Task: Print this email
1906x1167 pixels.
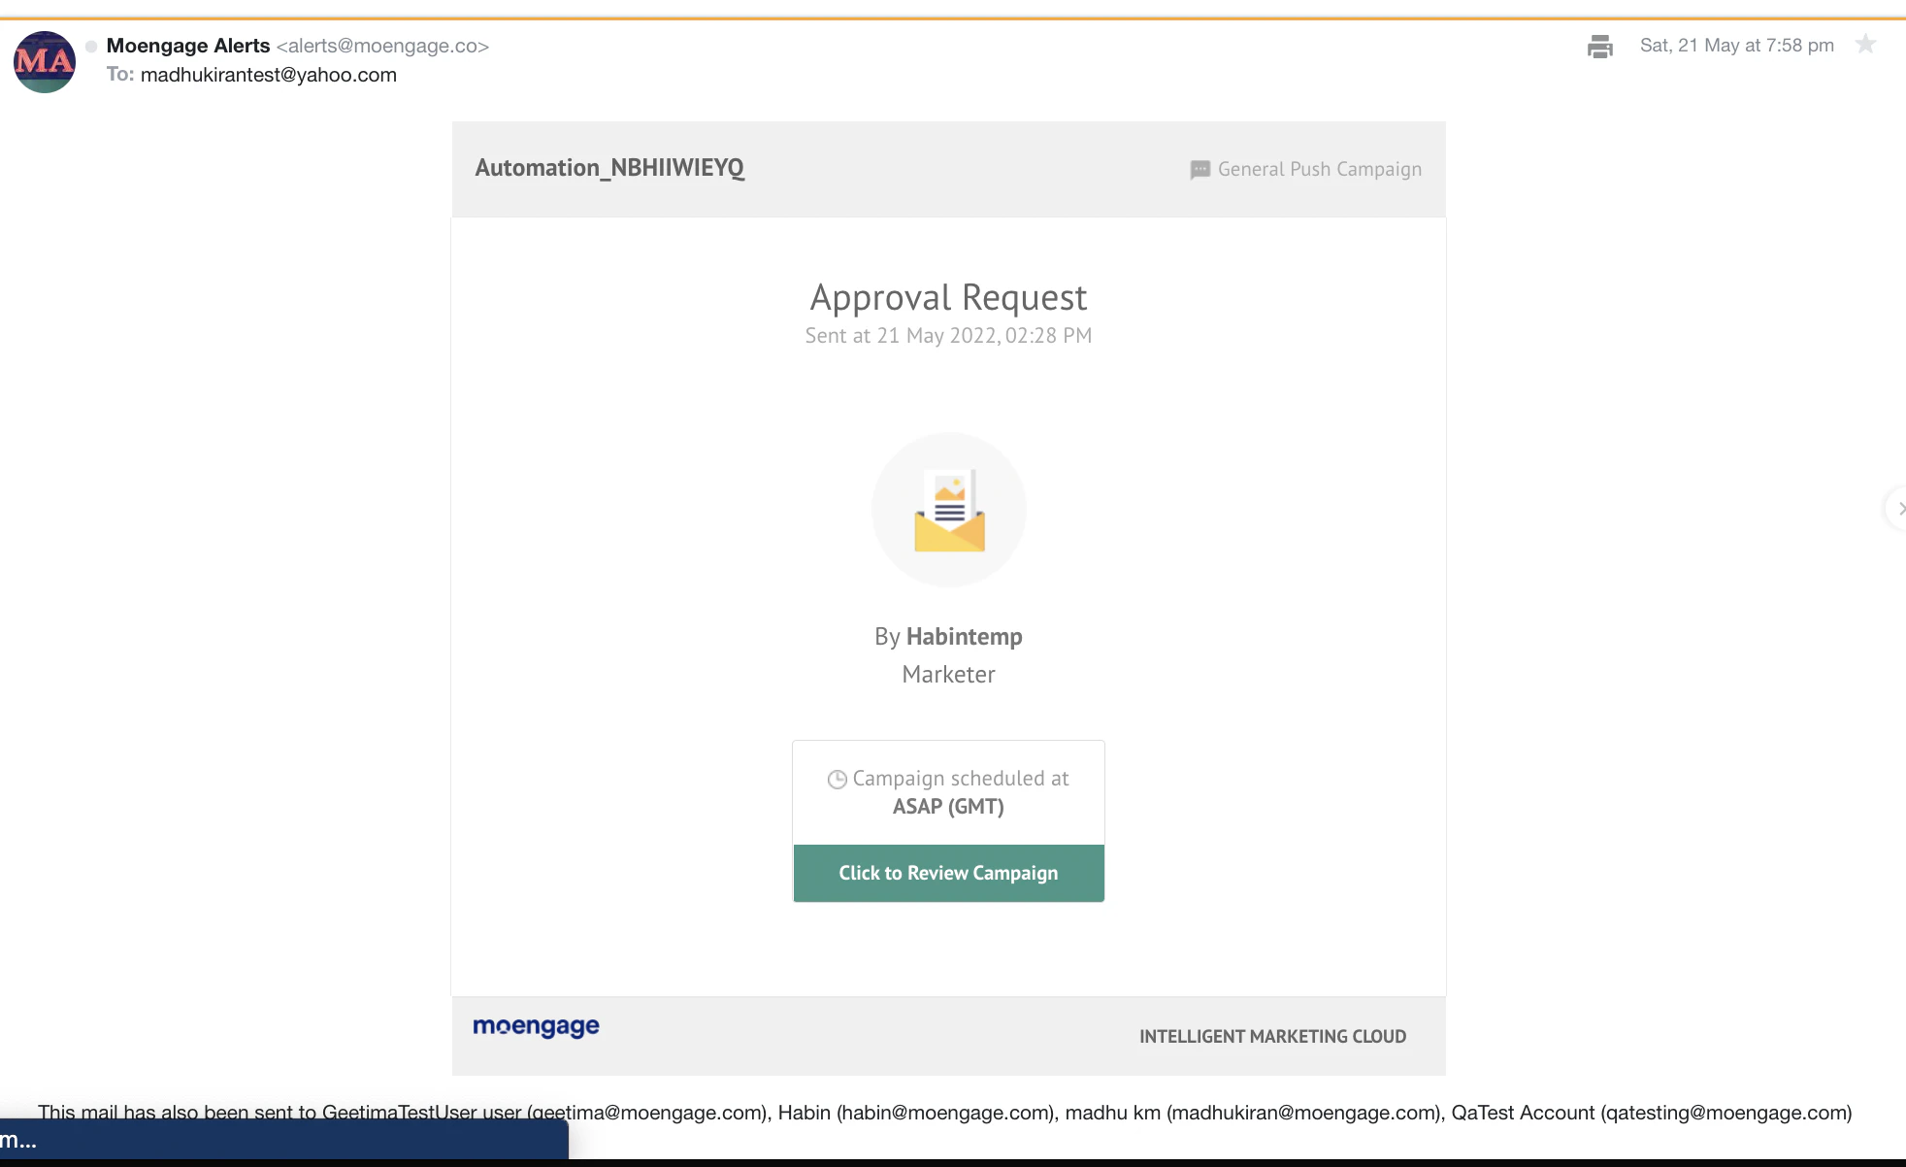Action: 1599,45
